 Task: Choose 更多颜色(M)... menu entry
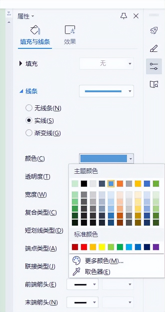[104, 261]
